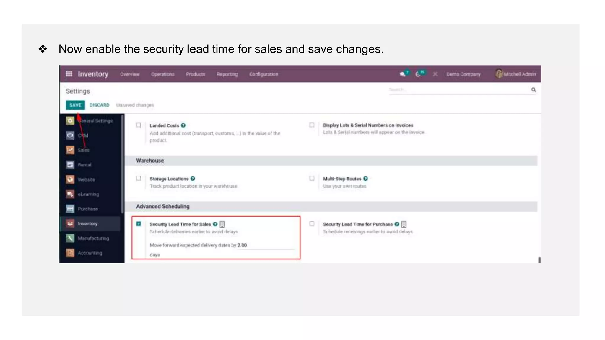The width and height of the screenshot is (605, 340).
Task: Open the apps grid menu icon
Action: [69, 74]
